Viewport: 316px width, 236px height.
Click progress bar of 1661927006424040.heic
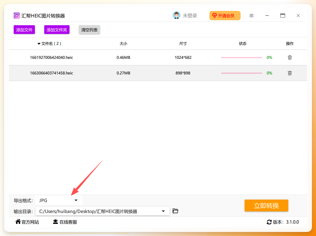(x=242, y=58)
